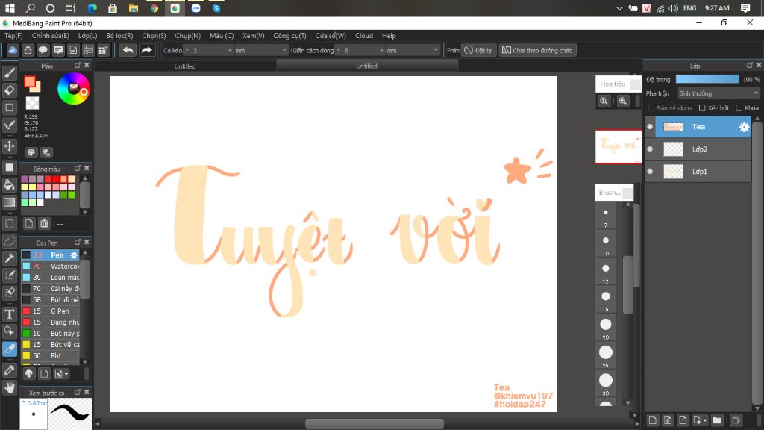764x430 pixels.
Task: Select the Select Eraser tool
Action: (x=9, y=293)
